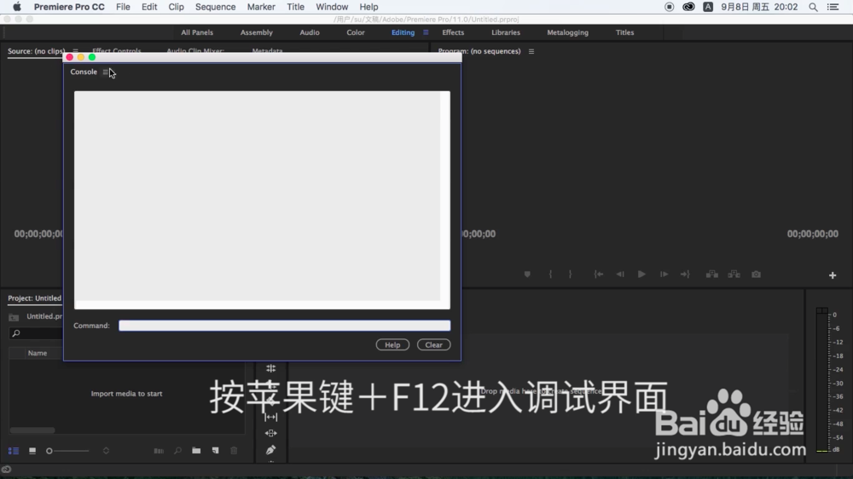Click Creative Cloud menu bar icon
This screenshot has width=853, height=479.
click(688, 7)
